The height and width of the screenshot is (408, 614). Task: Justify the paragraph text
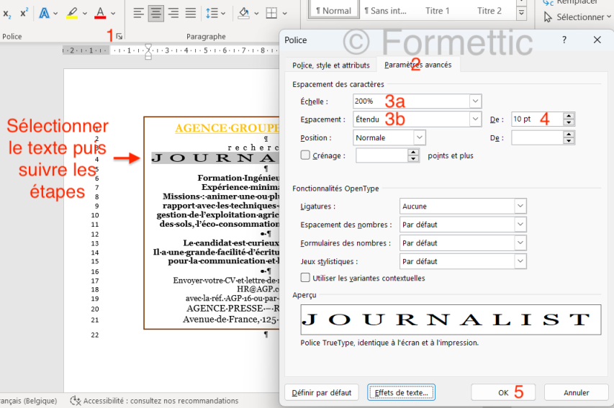(191, 13)
